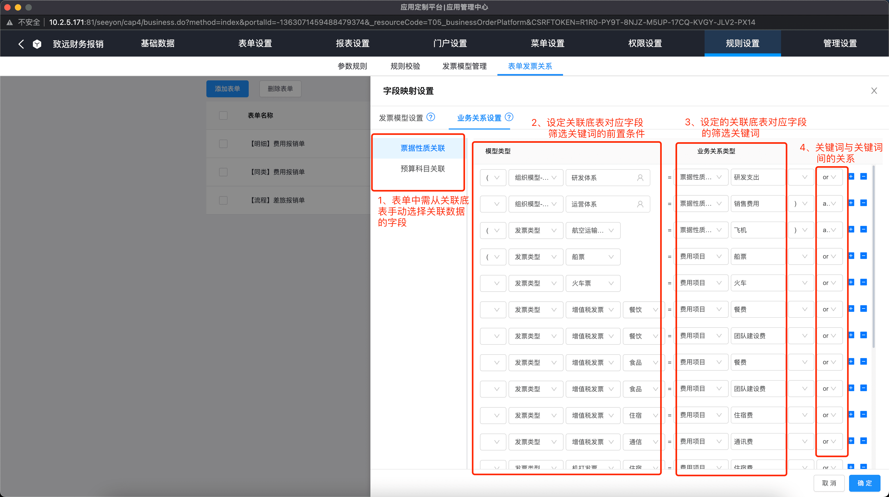Click the 团队建设费 field in 餐饮 row
The width and height of the screenshot is (889, 497).
click(x=758, y=335)
